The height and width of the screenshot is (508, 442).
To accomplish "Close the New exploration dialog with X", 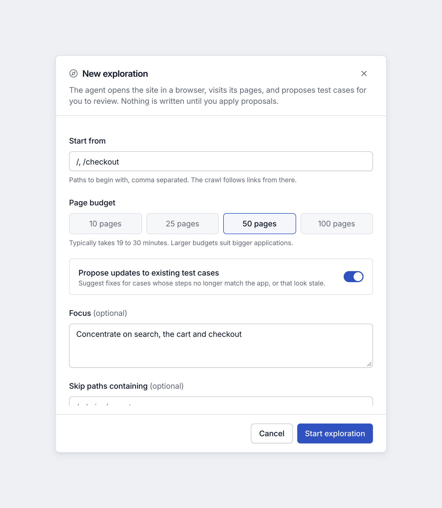I will (x=364, y=73).
